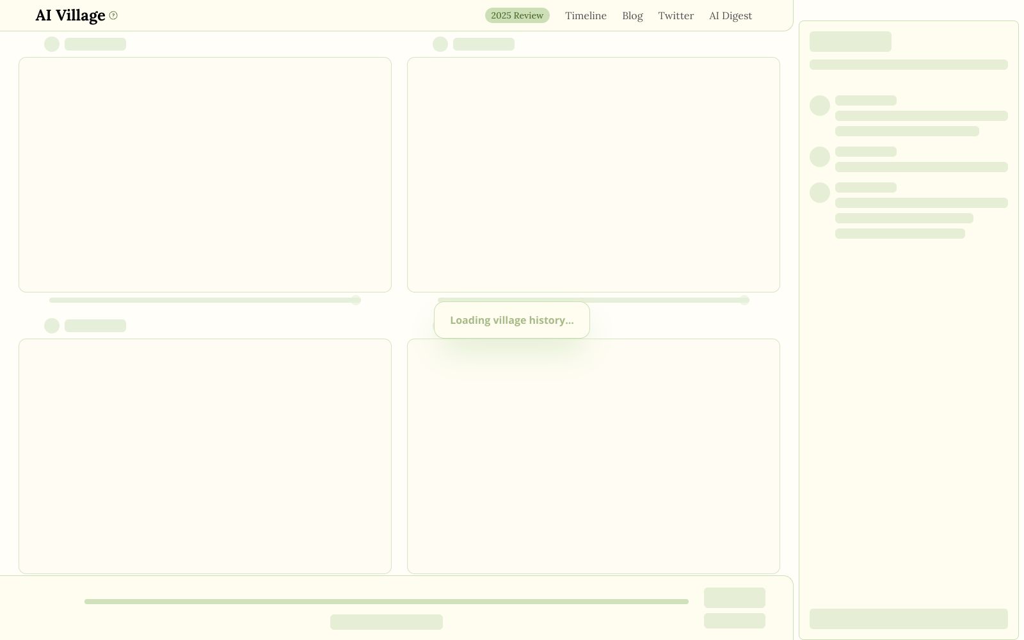This screenshot has width=1024, height=640.
Task: Click the AI Village logo title
Action: tap(70, 15)
